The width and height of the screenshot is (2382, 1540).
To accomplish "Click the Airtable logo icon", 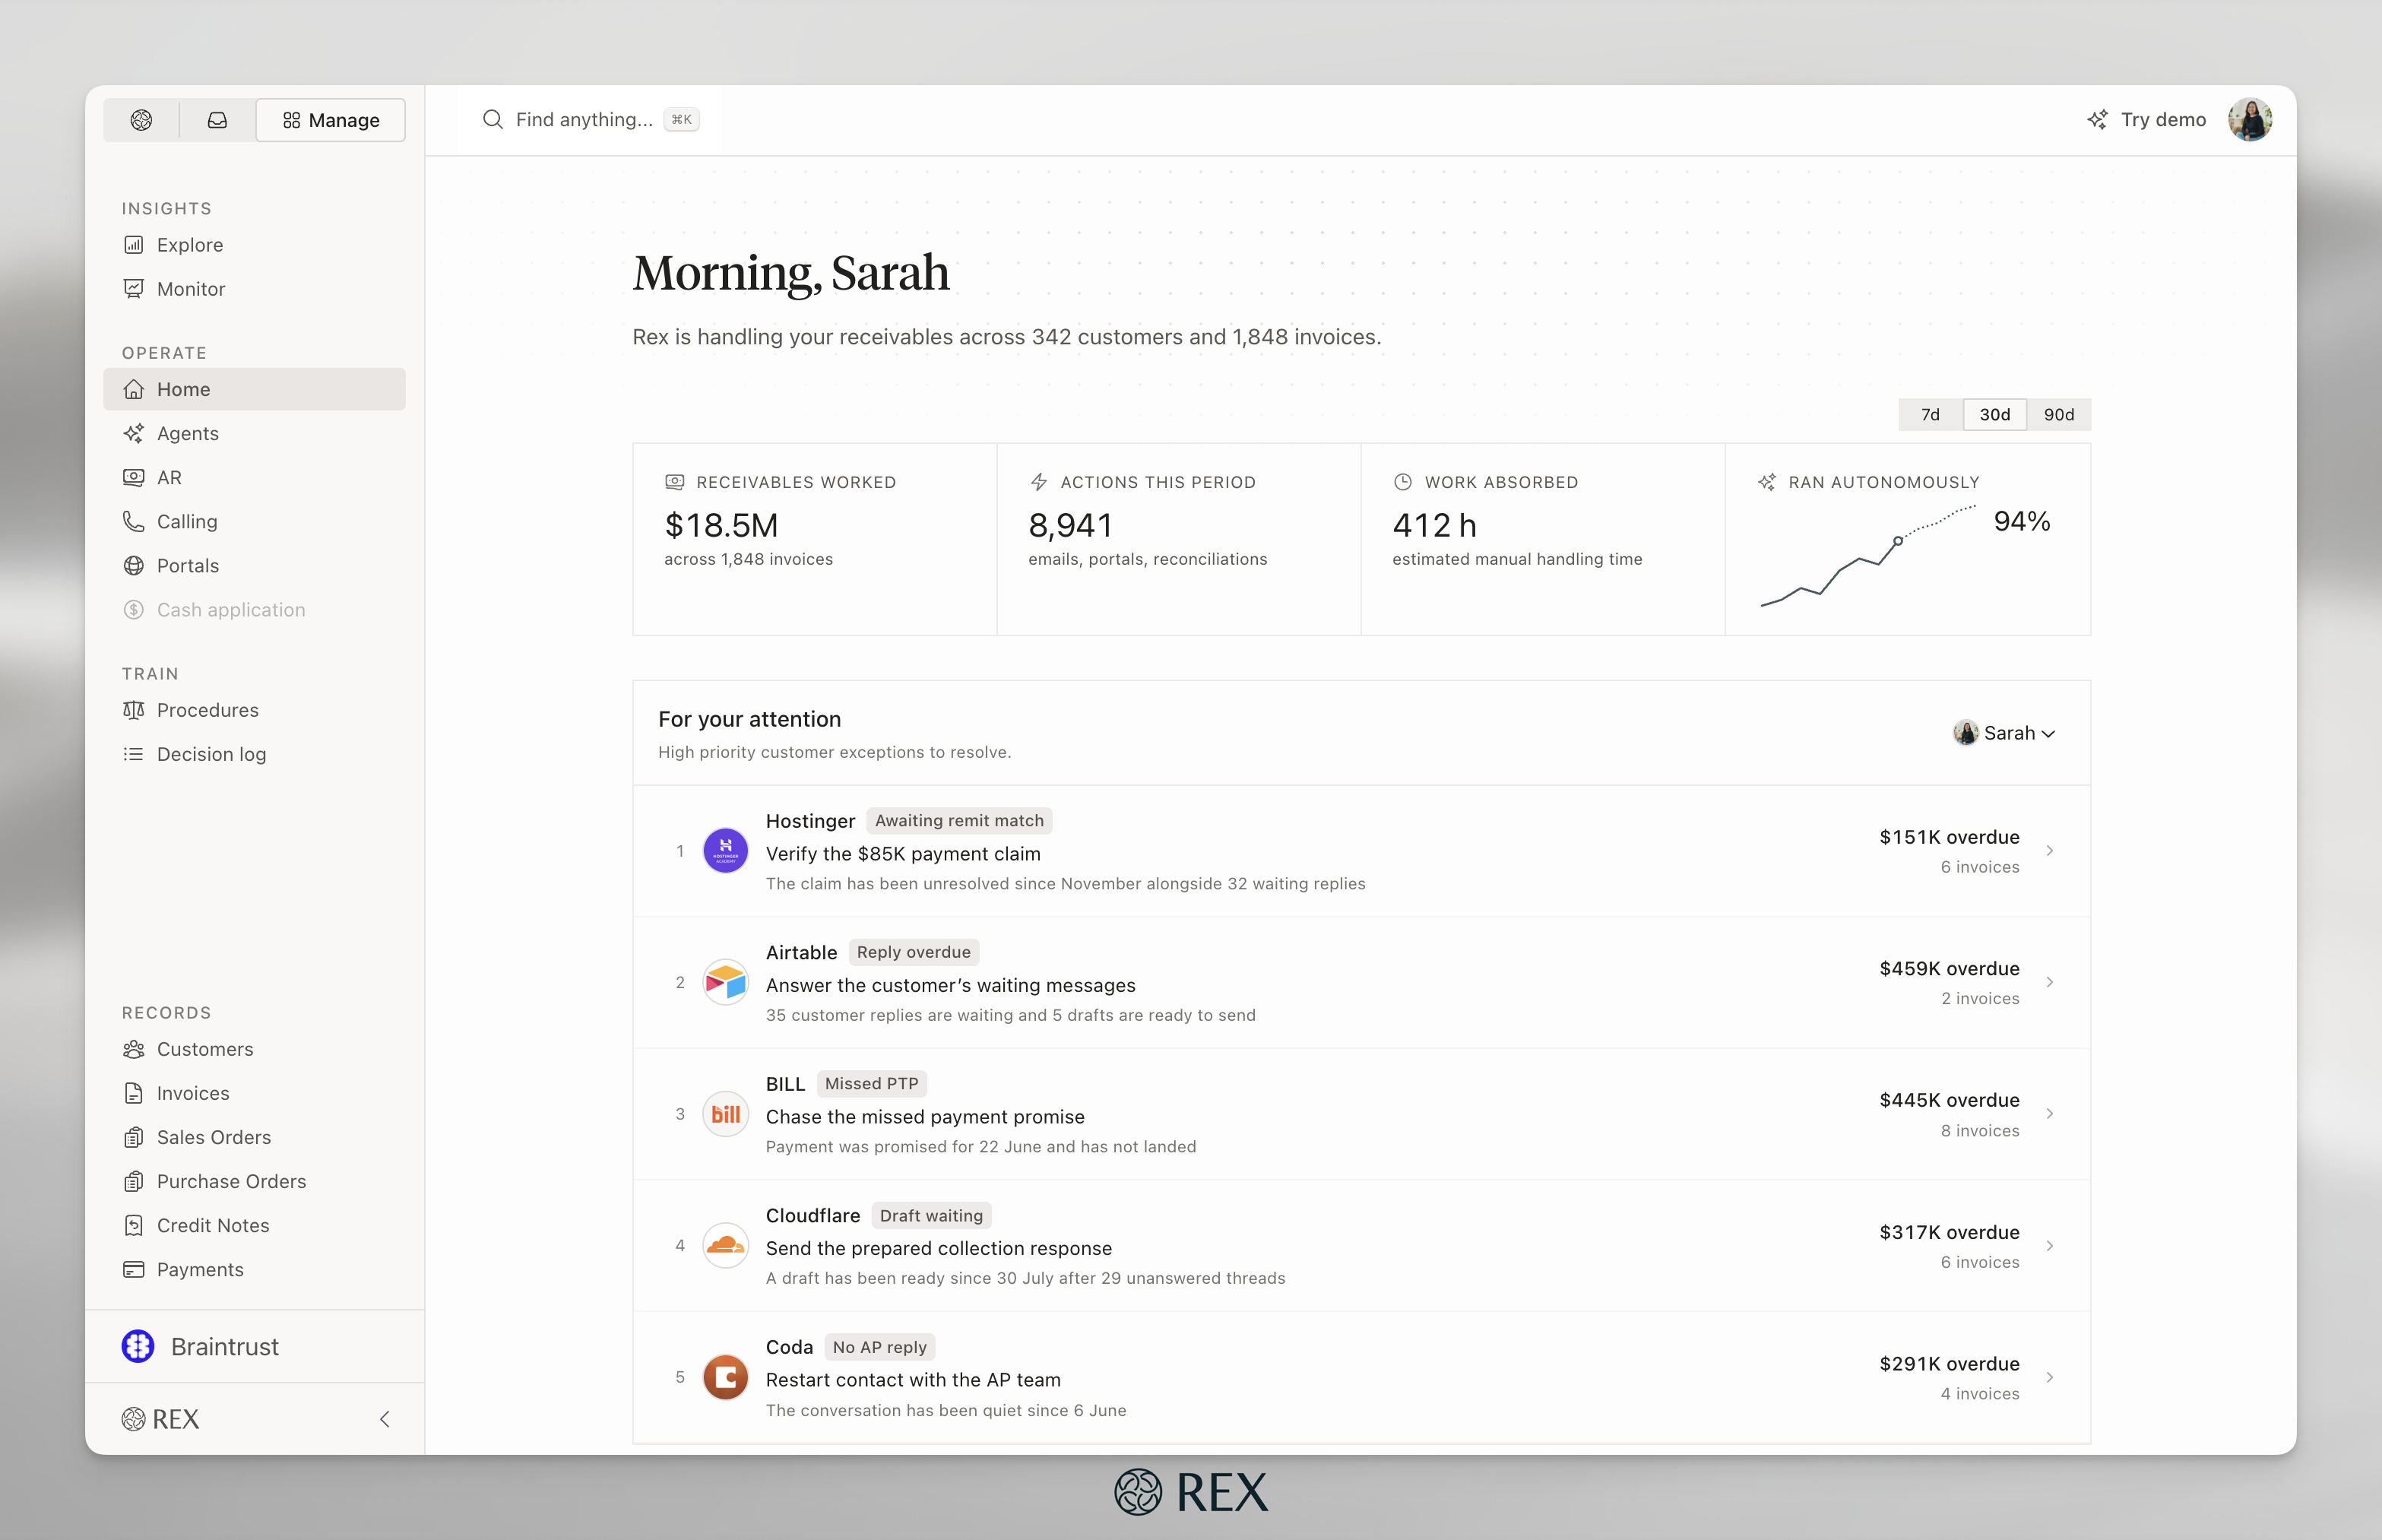I will (x=725, y=982).
